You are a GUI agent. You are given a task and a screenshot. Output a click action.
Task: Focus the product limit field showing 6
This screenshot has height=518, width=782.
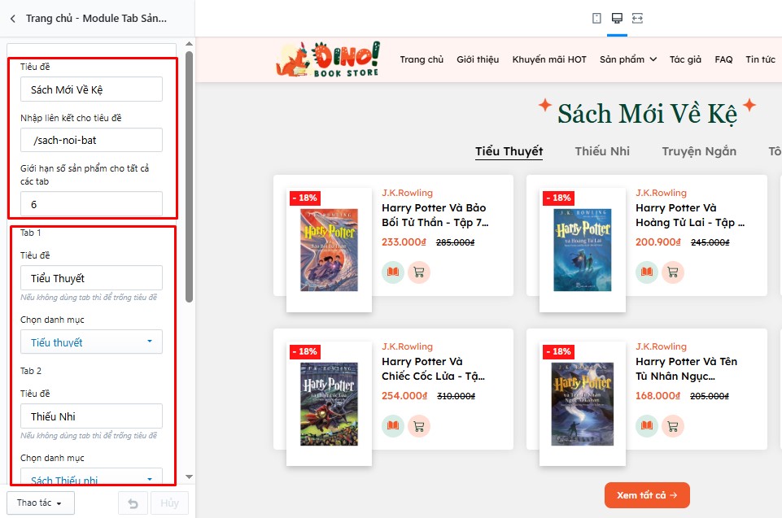[91, 204]
